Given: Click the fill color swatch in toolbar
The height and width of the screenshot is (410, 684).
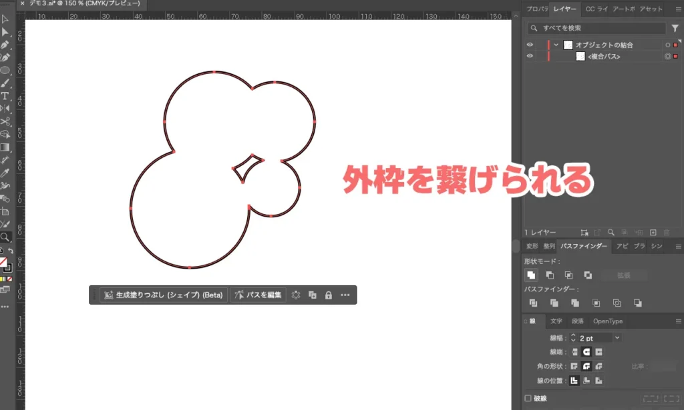Looking at the screenshot, I should click(x=3, y=261).
